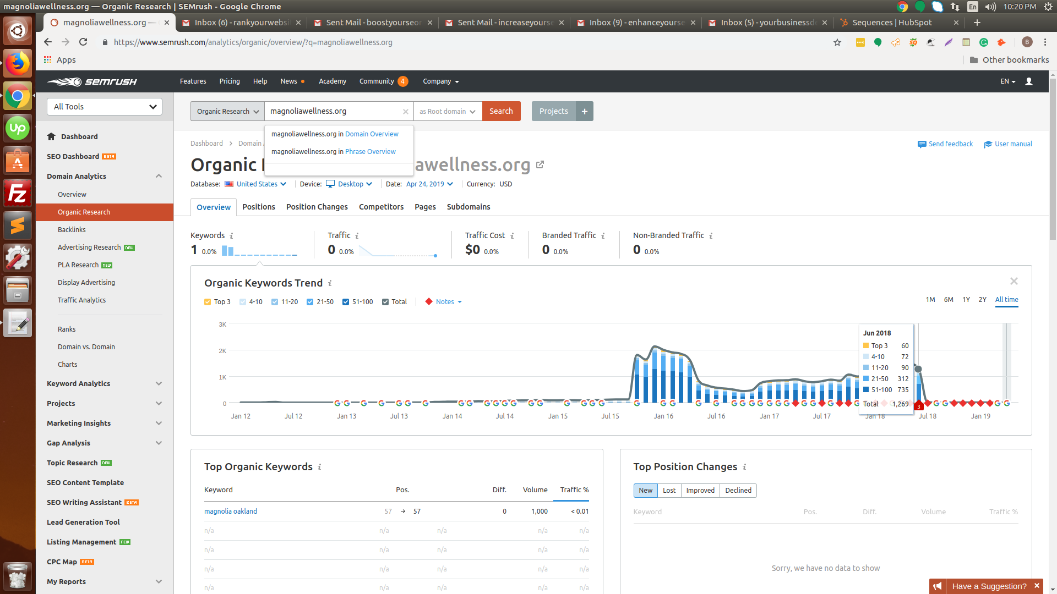Open 'magnolia oakland' keyword link
The height and width of the screenshot is (594, 1057).
pos(231,512)
